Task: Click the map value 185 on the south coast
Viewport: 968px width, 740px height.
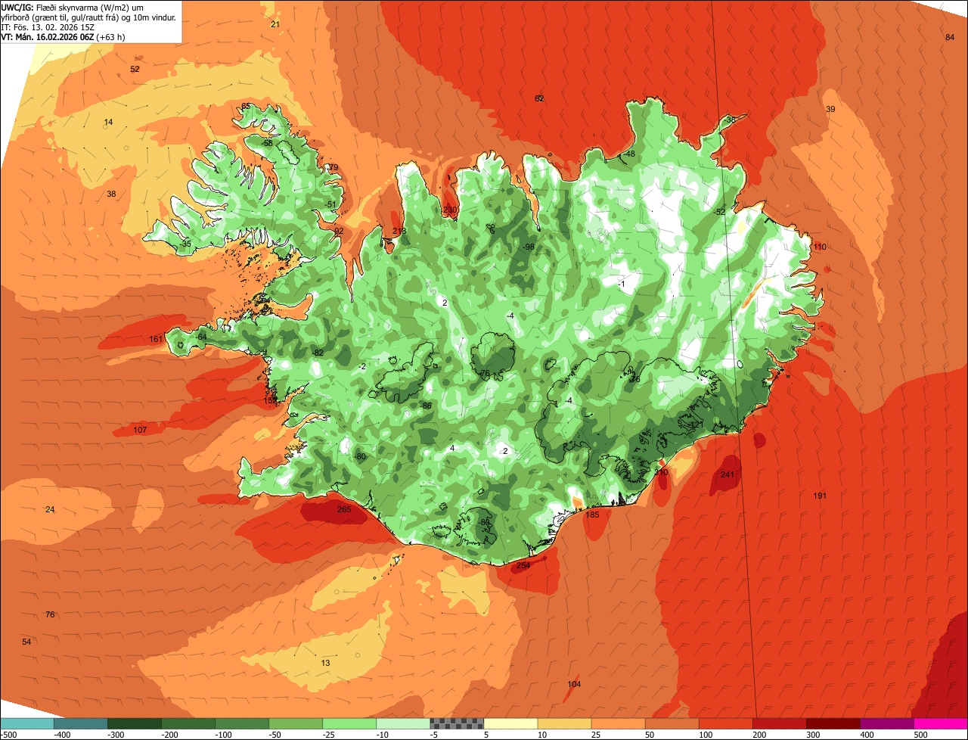Action: [x=592, y=515]
